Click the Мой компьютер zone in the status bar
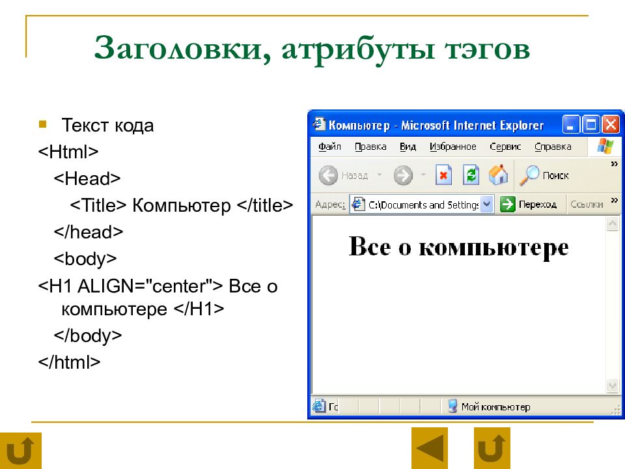 (x=489, y=406)
